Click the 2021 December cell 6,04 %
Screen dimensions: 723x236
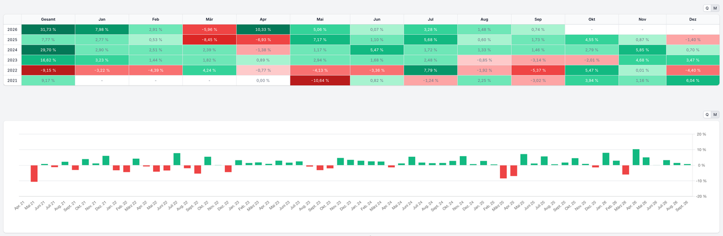pyautogui.click(x=693, y=80)
